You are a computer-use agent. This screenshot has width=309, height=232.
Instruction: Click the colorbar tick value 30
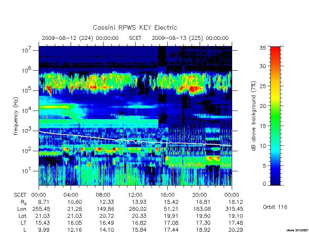pyautogui.click(x=263, y=66)
